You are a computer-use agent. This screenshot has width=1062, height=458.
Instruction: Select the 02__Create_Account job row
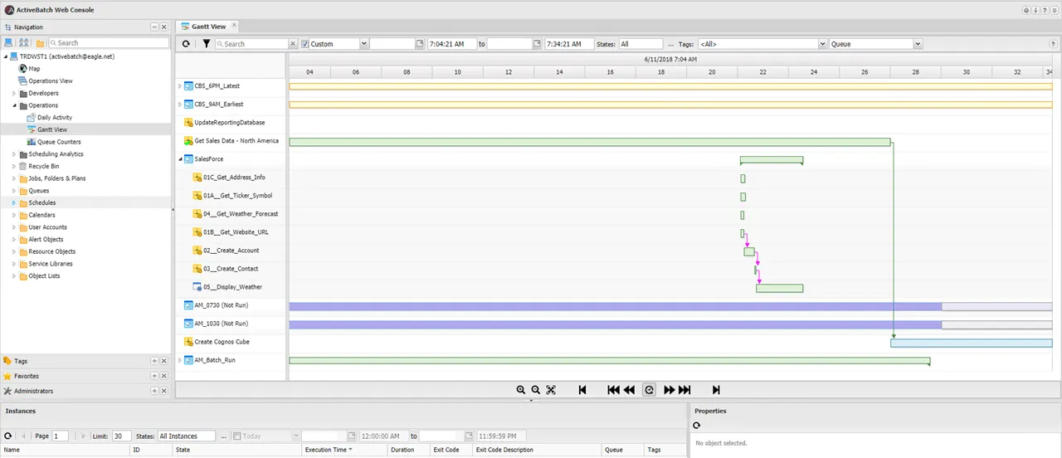(x=231, y=251)
